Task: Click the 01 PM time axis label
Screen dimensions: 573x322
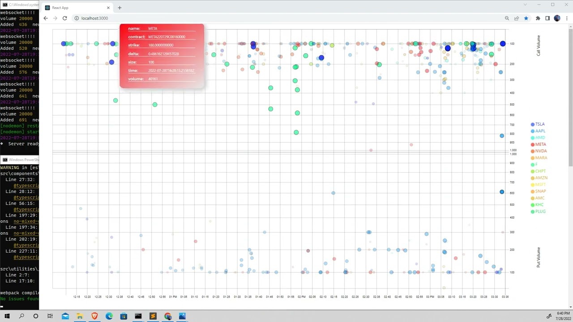Action: [173, 297]
